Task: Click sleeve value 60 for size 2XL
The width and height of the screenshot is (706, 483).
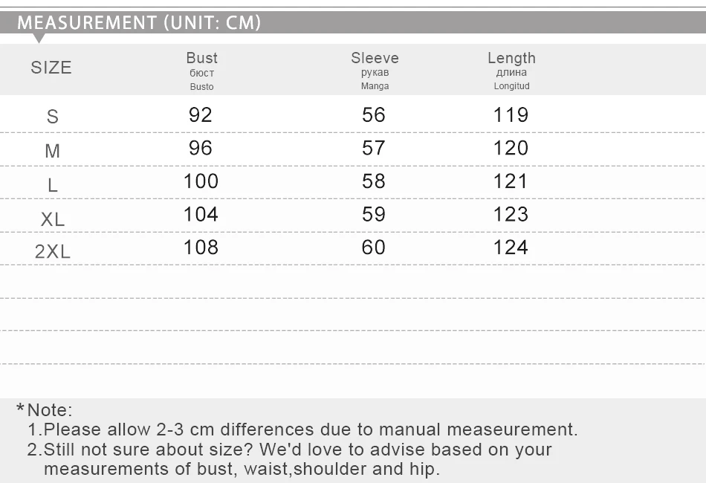Action: click(x=374, y=247)
